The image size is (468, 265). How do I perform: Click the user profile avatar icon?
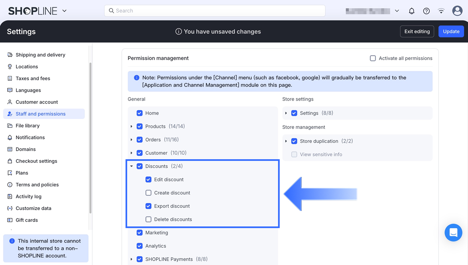click(457, 11)
